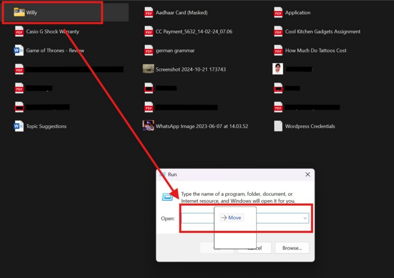
Task: Click the Browse... button in Run dialog
Action: (292, 248)
